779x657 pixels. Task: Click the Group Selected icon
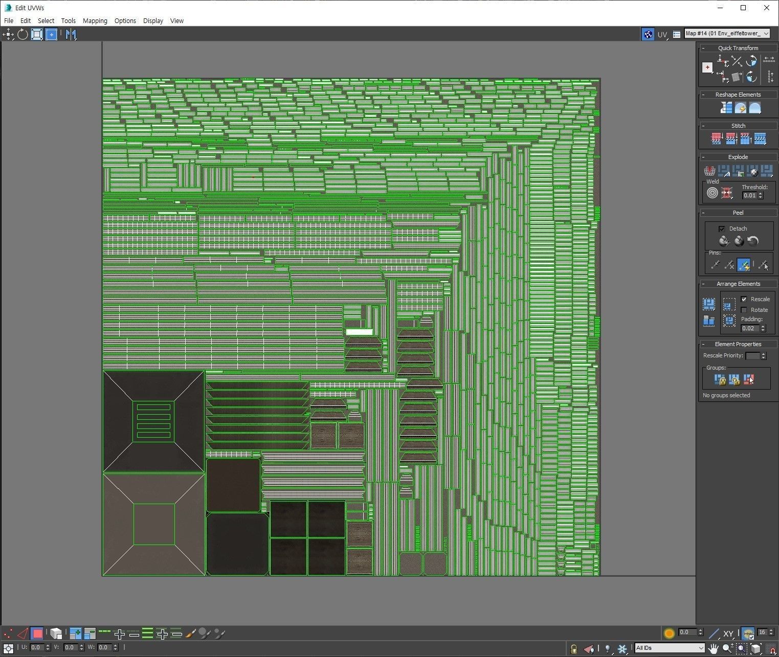point(720,379)
